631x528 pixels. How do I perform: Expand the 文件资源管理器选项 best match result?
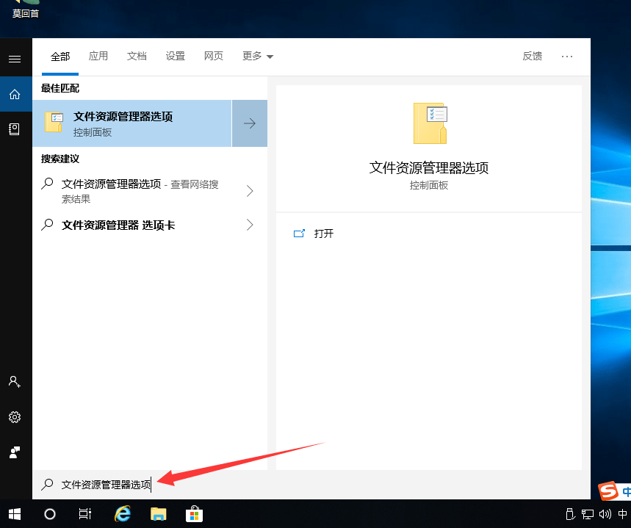(250, 123)
